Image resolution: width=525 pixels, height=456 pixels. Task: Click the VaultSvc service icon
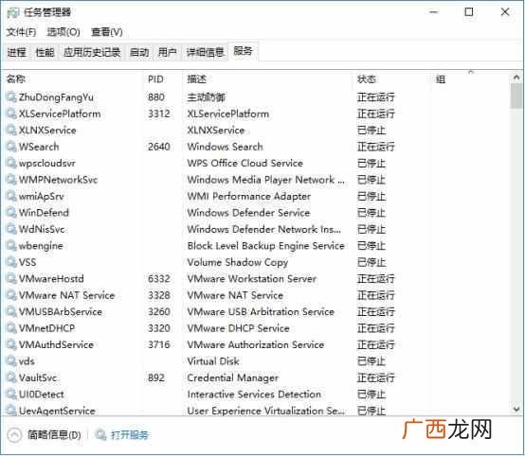click(x=11, y=377)
